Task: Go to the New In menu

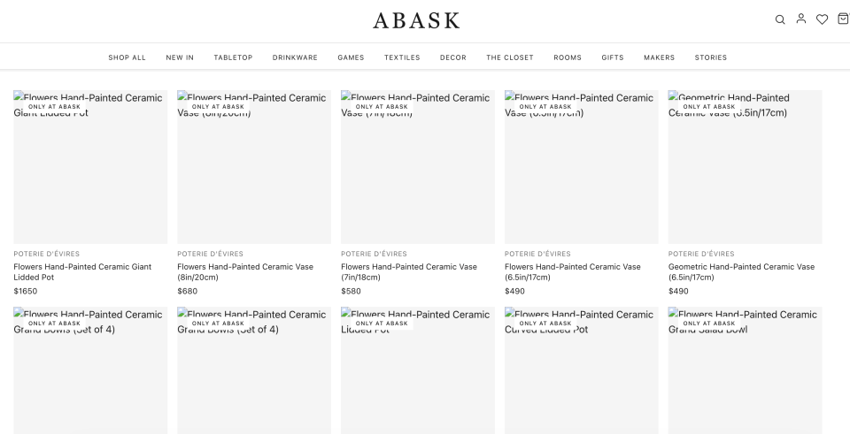Action: coord(180,57)
